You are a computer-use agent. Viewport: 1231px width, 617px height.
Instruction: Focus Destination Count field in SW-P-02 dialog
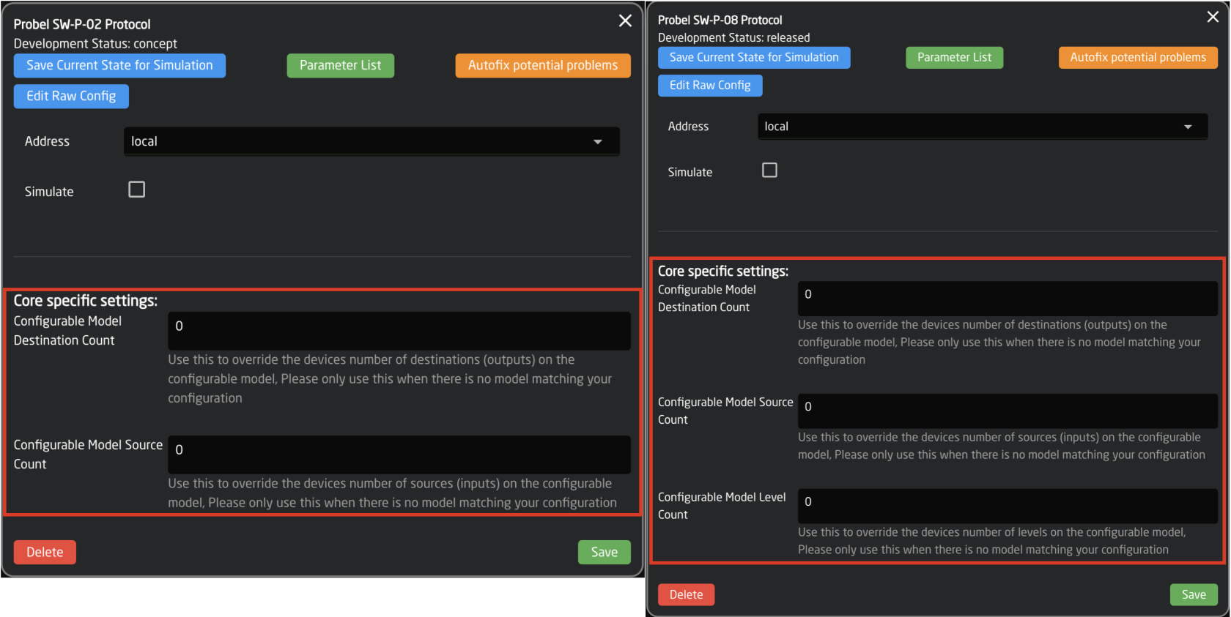pyautogui.click(x=399, y=331)
